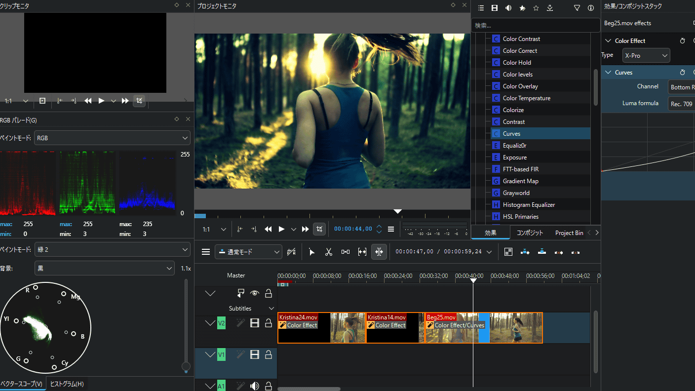Toggle the eye icon on Master track
Viewport: 695px width, 391px height.
point(255,293)
